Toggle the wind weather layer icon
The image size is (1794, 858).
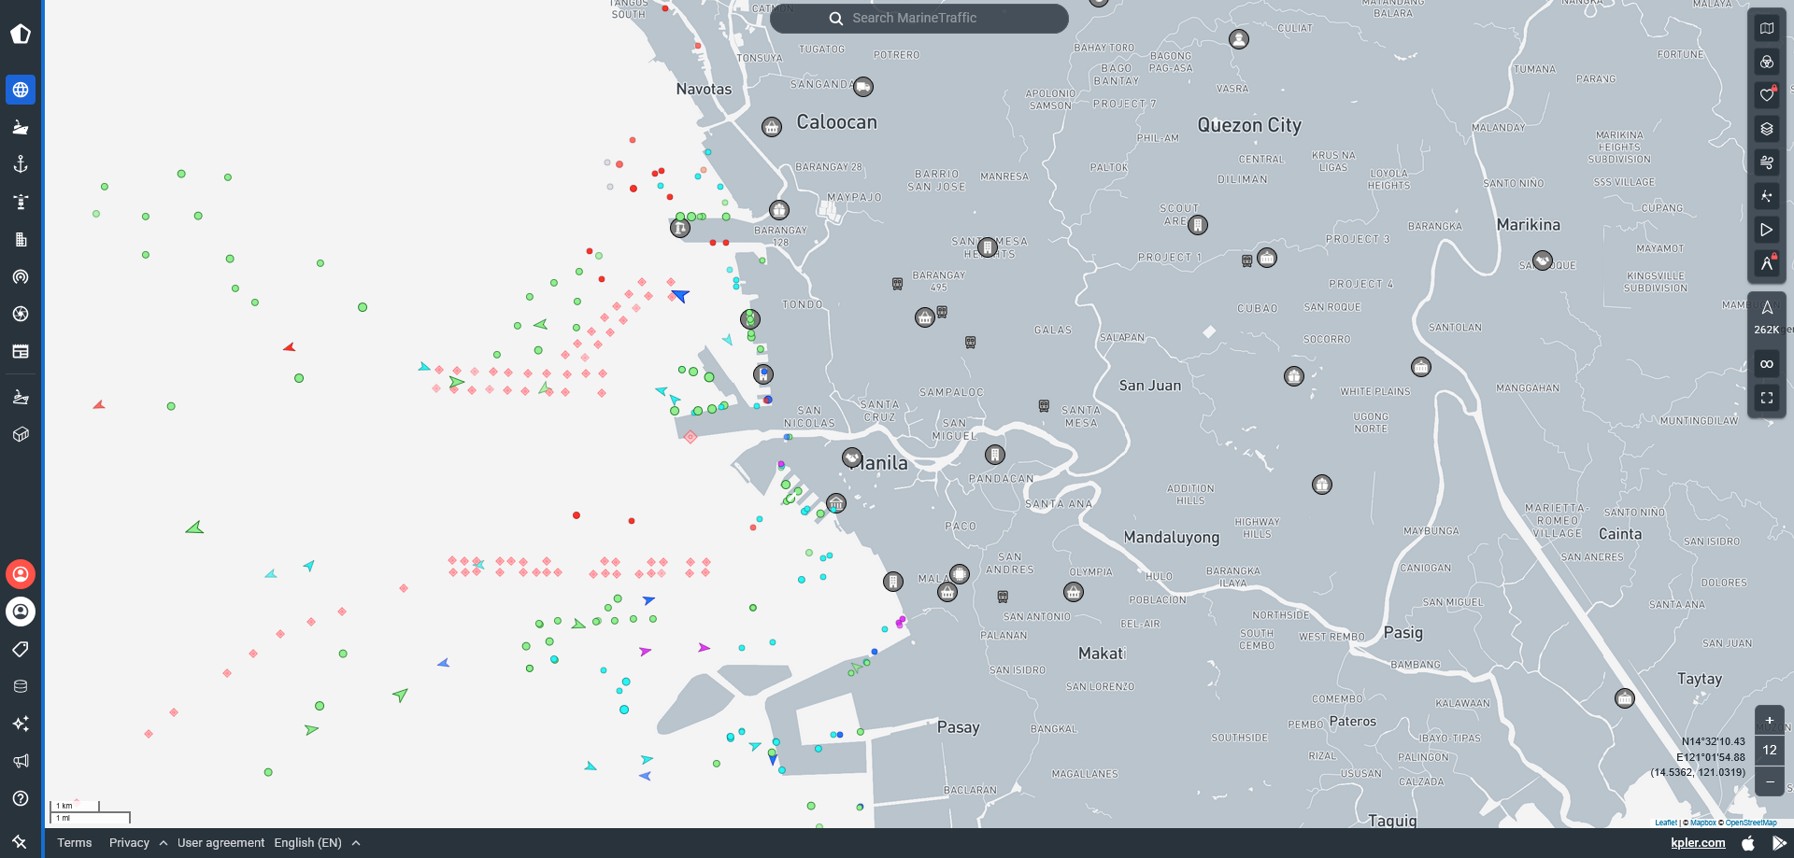1767,162
